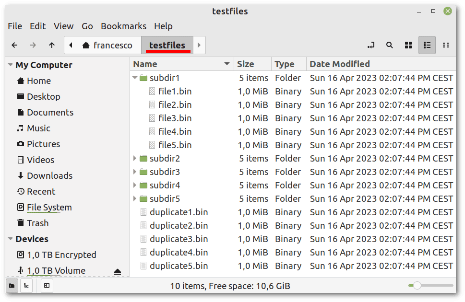The image size is (465, 302).
Task: Open the search magnifier tool
Action: tap(389, 45)
